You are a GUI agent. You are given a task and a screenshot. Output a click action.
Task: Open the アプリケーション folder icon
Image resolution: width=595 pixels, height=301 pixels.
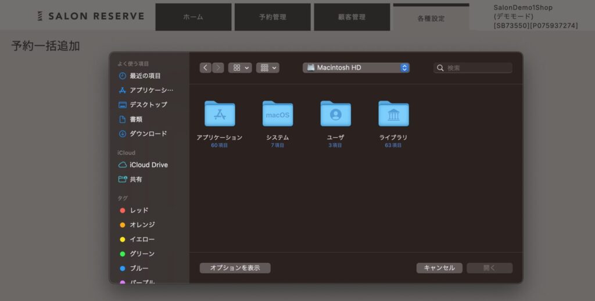click(219, 114)
